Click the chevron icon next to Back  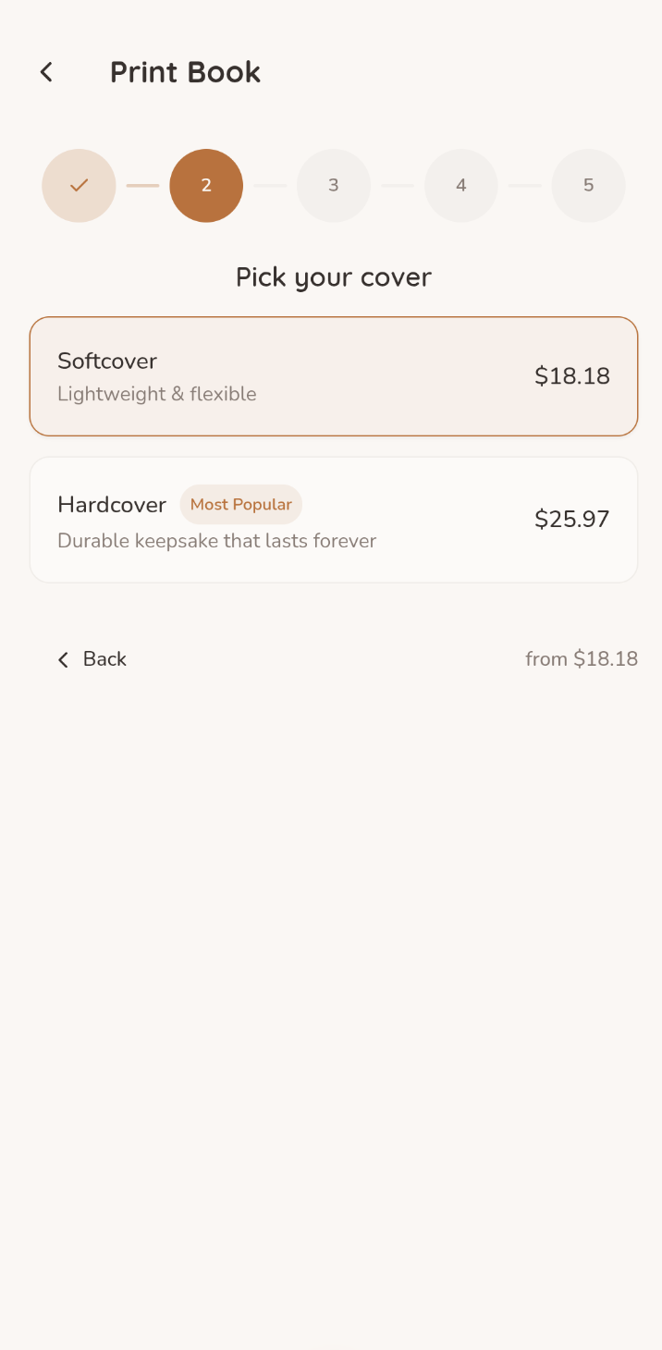point(62,659)
